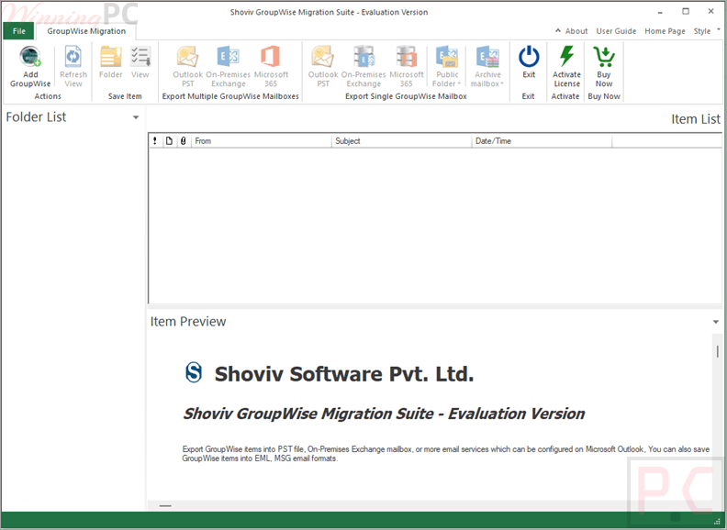Click the item type document column header
The width and height of the screenshot is (727, 530).
pos(169,141)
